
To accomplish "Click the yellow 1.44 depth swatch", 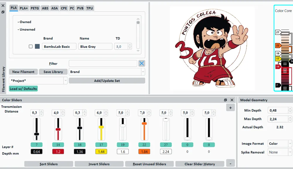I will (101, 152).
